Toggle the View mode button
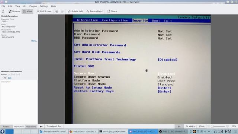Image resolution: width=238 pixels, height=134 pixels. point(28,12)
